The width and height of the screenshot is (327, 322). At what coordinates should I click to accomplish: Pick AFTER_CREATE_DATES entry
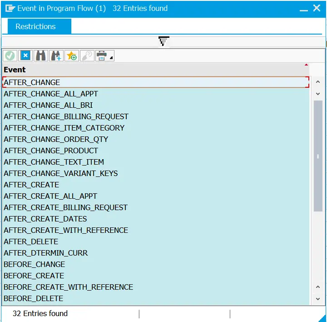tap(156, 219)
